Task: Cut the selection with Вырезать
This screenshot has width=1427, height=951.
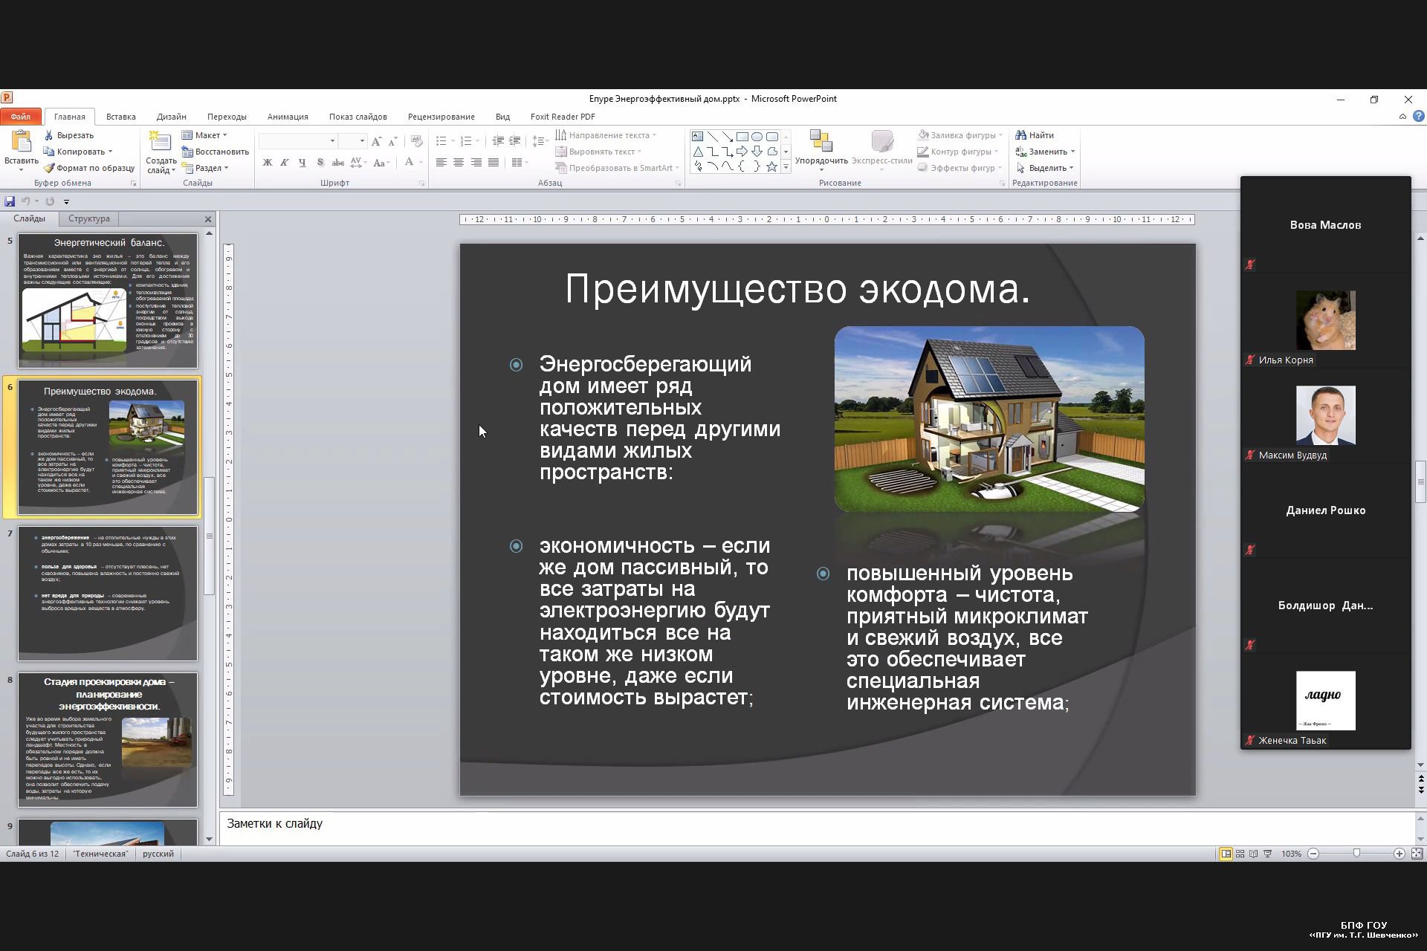Action: 69,135
